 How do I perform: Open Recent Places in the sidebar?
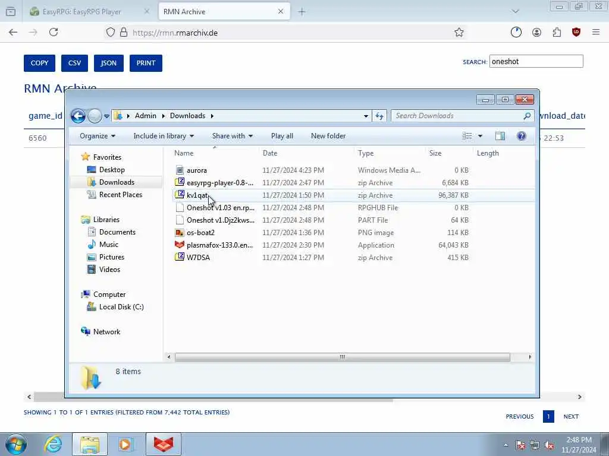click(x=120, y=194)
